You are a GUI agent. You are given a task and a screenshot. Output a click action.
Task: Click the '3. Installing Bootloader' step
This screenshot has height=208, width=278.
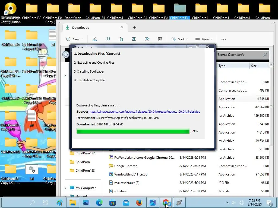click(89, 71)
